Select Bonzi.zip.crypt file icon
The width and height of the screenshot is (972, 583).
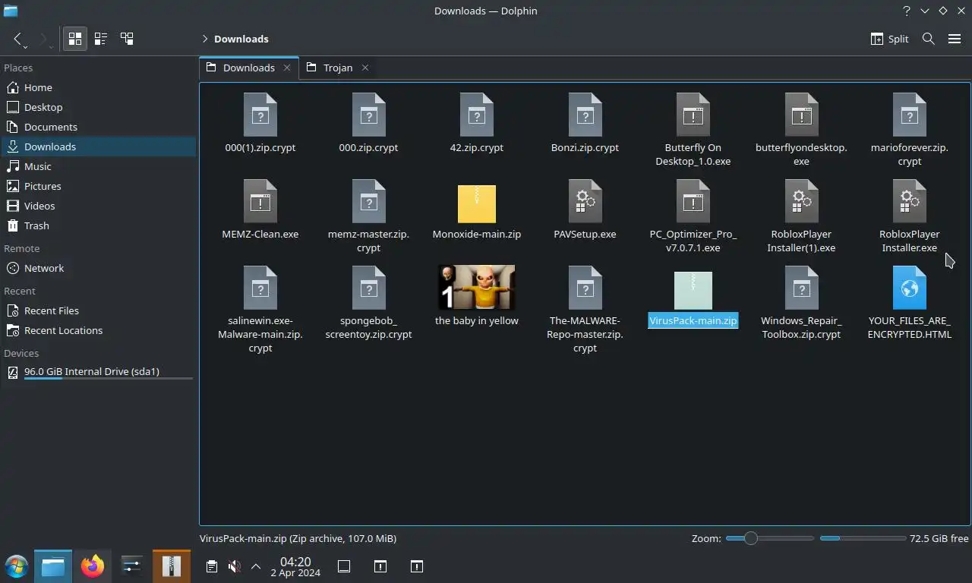click(585, 115)
